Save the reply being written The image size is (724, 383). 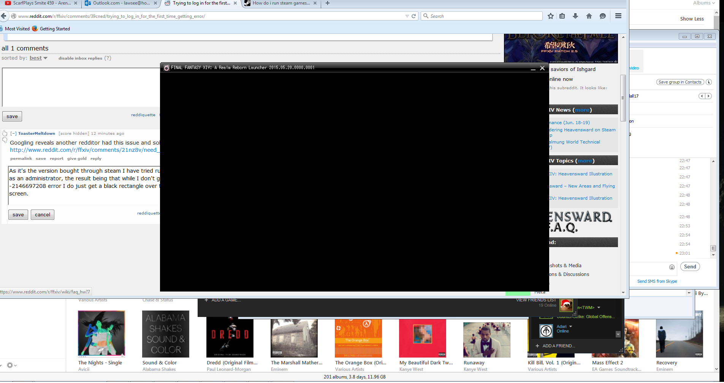coord(18,215)
